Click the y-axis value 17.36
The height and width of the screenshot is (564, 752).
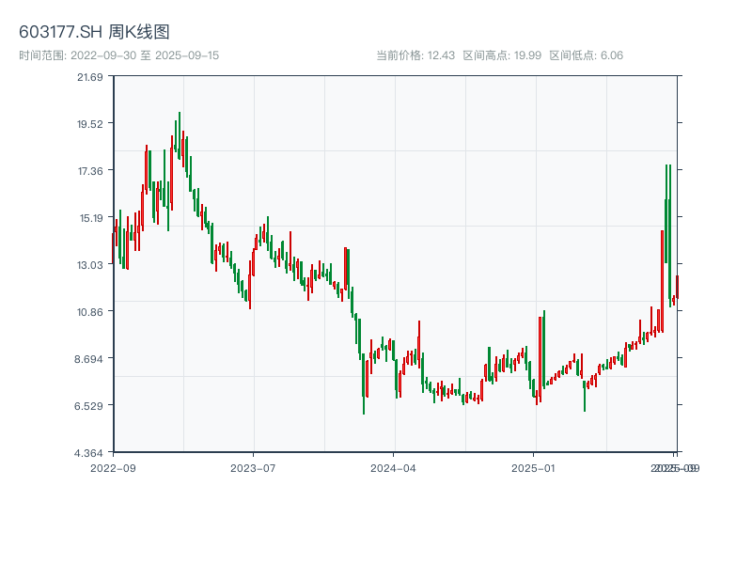(90, 171)
